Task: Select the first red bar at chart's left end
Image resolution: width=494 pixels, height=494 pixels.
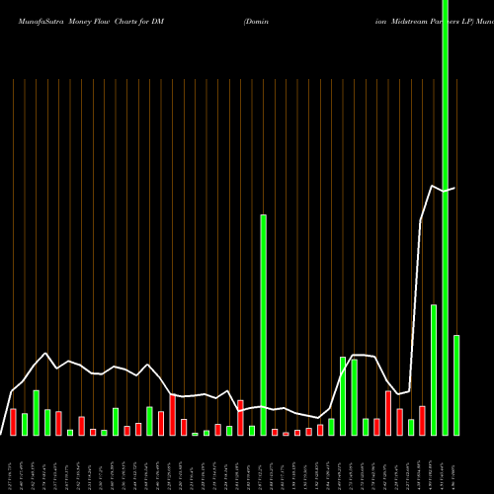Action: pyautogui.click(x=13, y=422)
